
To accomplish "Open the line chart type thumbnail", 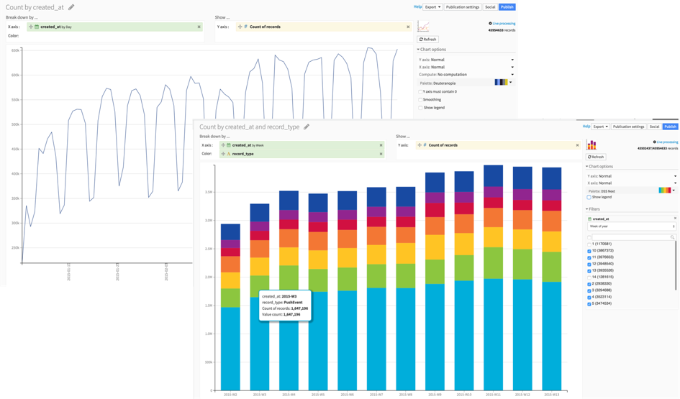I will tap(423, 27).
